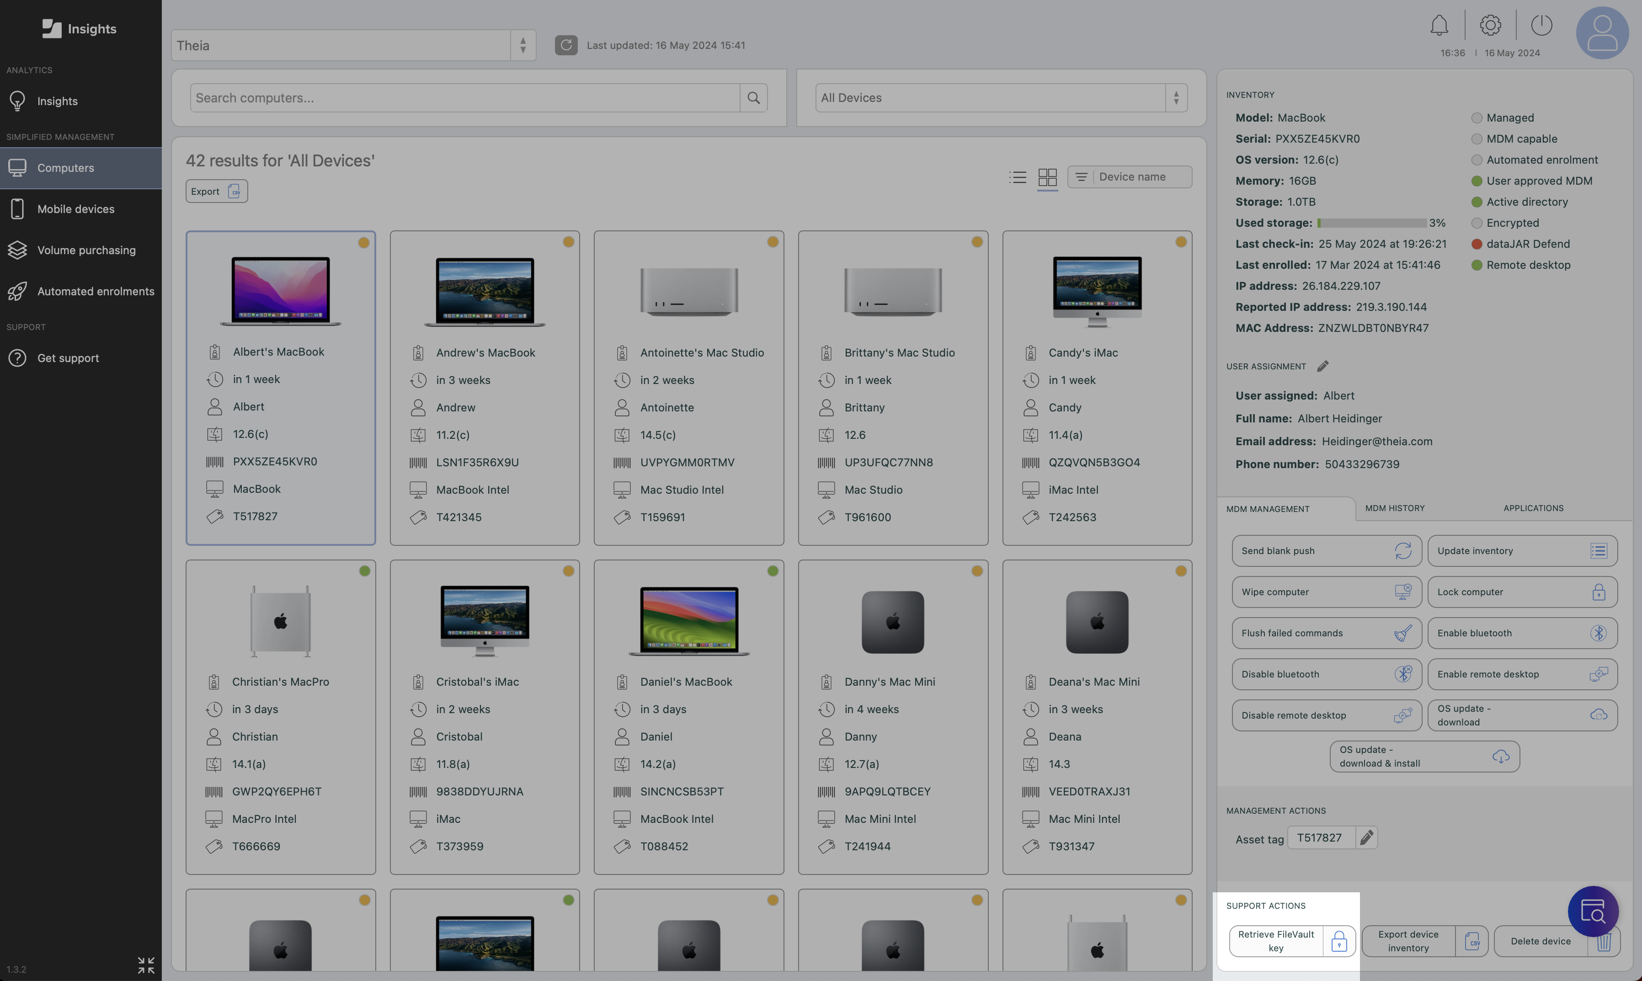Edit the asset tag pencil icon
This screenshot has height=981, width=1642.
(1366, 837)
